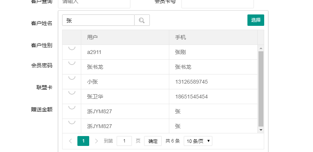Viewport: 313px width, 152px height.
Task: Click the 手机 column header
Action: pyautogui.click(x=180, y=37)
